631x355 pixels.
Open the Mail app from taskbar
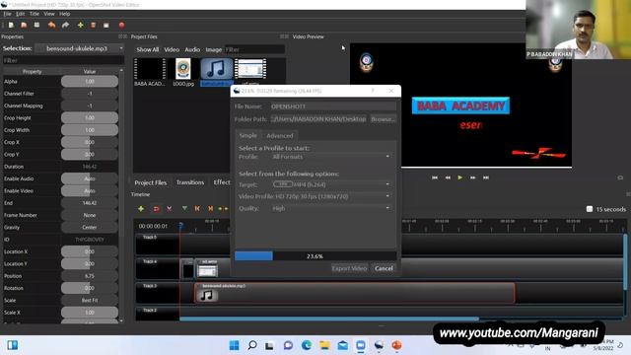point(343,345)
